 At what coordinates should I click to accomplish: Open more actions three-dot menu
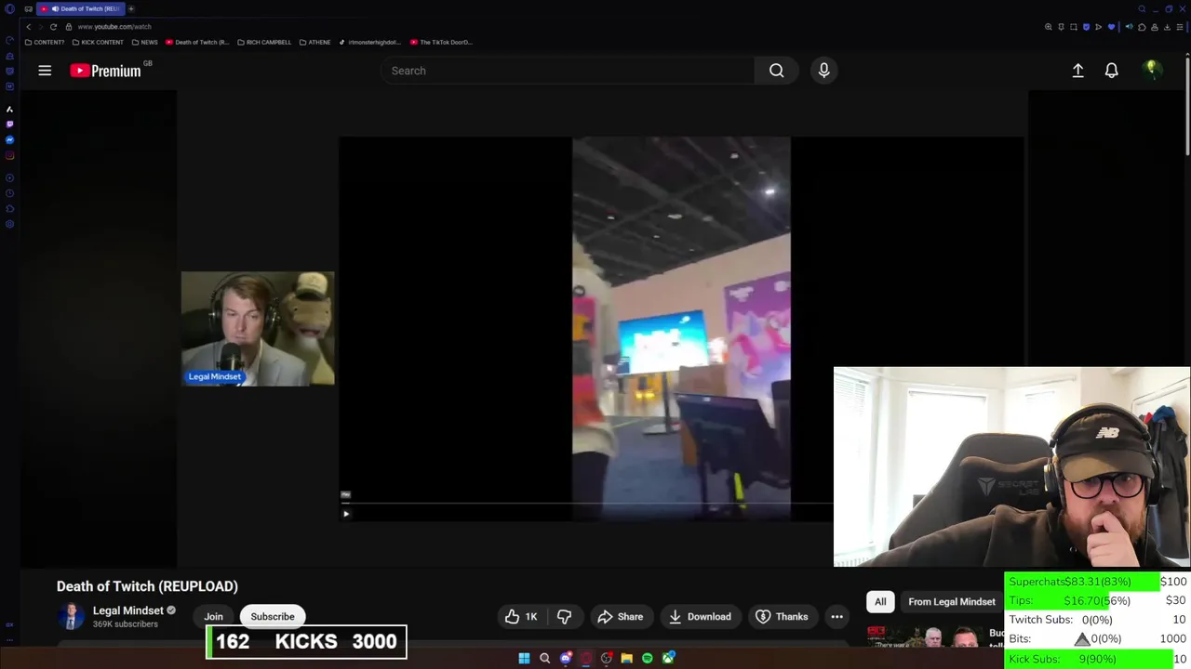836,617
